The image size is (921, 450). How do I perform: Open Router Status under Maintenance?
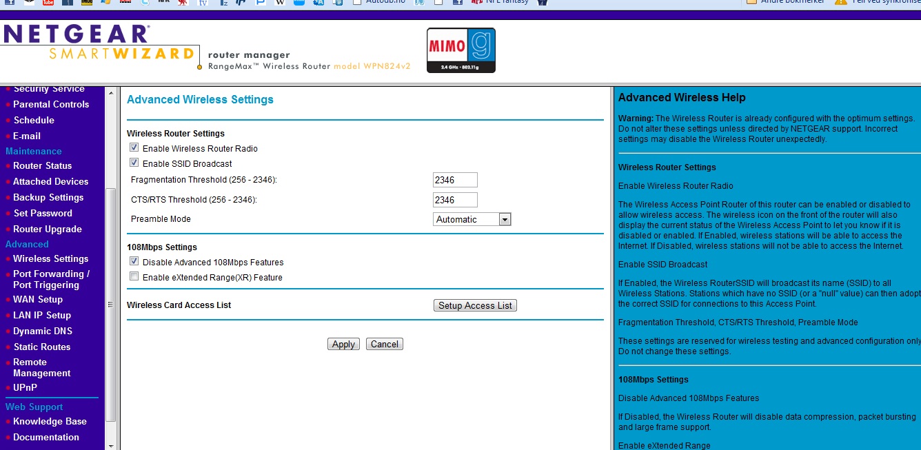pyautogui.click(x=42, y=165)
